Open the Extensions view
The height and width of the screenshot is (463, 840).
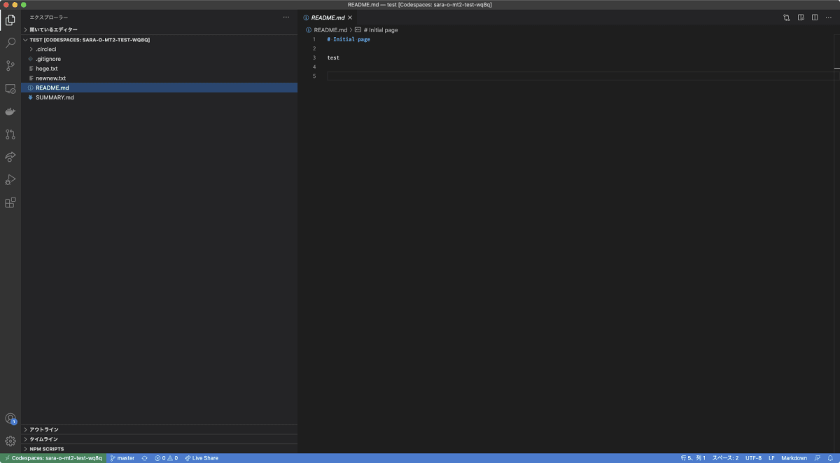pyautogui.click(x=10, y=202)
